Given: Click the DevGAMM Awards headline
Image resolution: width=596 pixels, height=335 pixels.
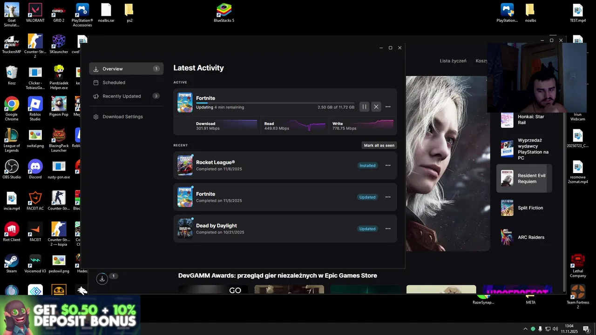Looking at the screenshot, I should coord(278,275).
